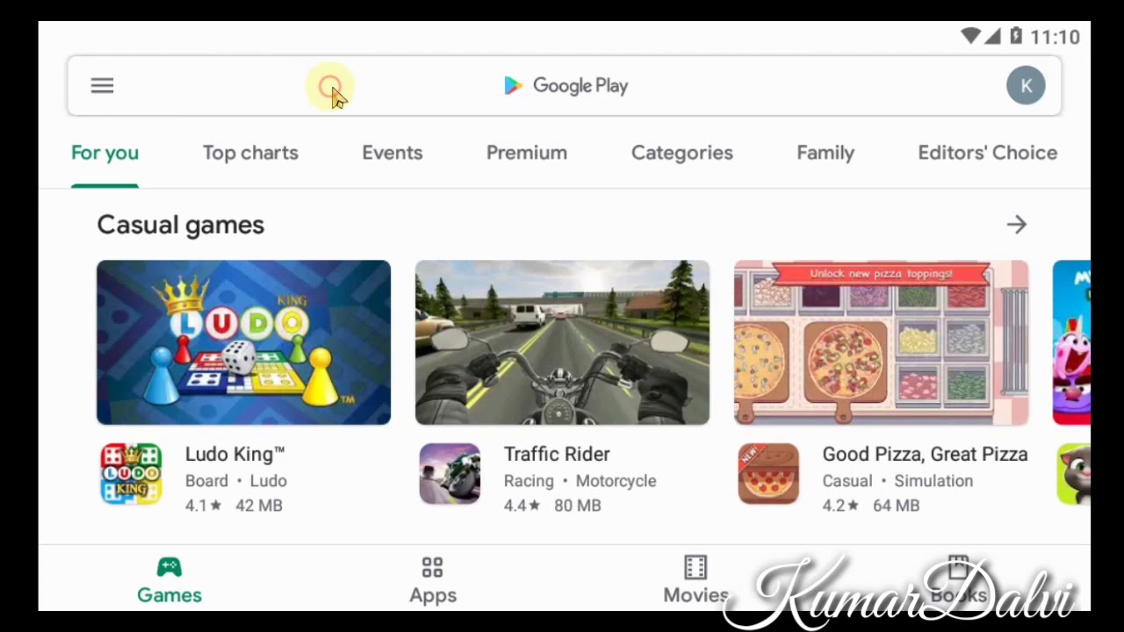Open the hamburger navigation menu
The image size is (1124, 632).
102,86
